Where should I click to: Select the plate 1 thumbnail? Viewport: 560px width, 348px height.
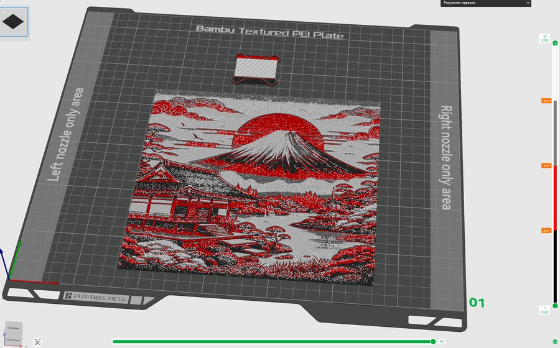13,22
